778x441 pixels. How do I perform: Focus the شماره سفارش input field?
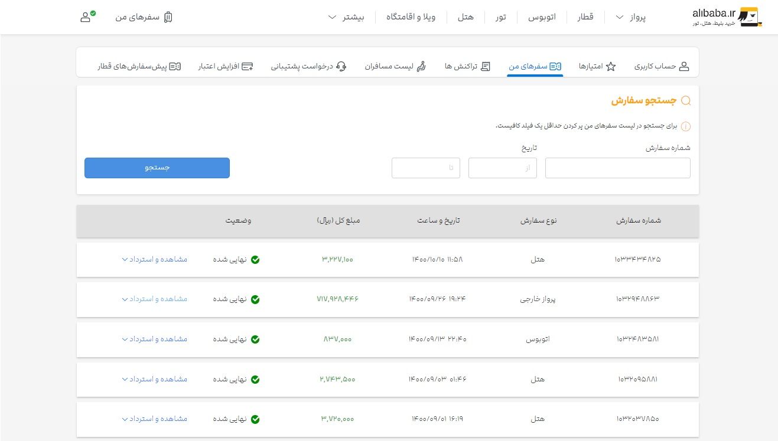(x=618, y=168)
